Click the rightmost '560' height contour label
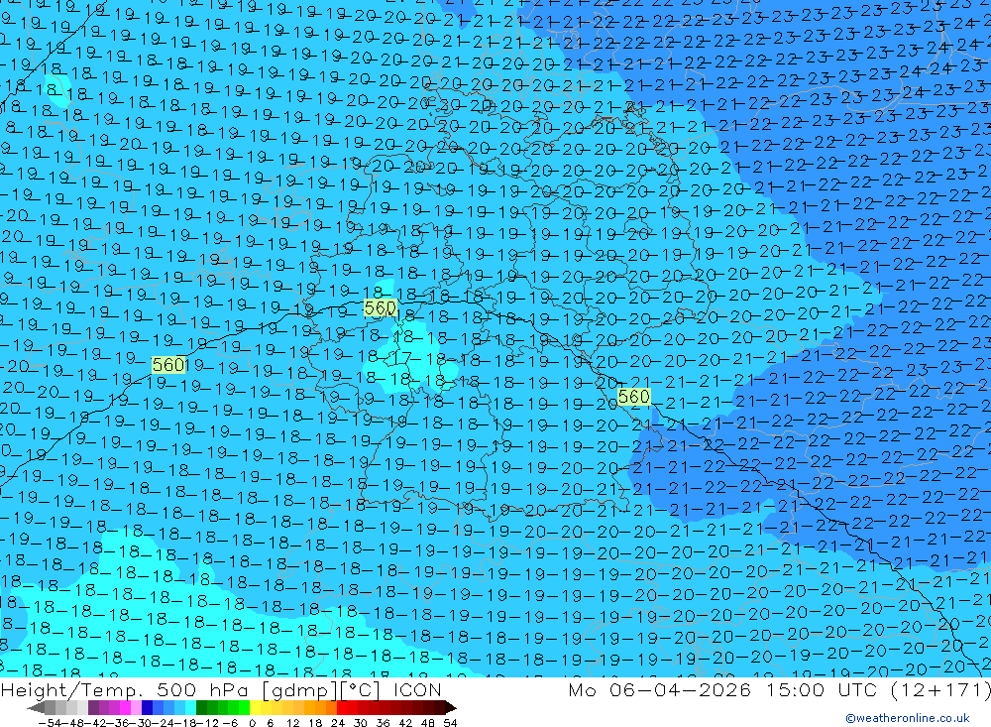 [634, 397]
